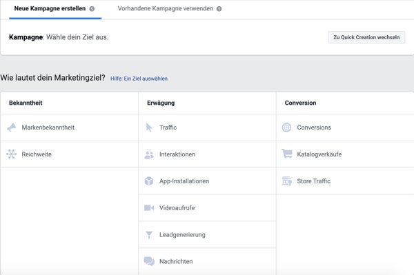
Task: Select the Leadgenerierung objective
Action: tap(207, 235)
